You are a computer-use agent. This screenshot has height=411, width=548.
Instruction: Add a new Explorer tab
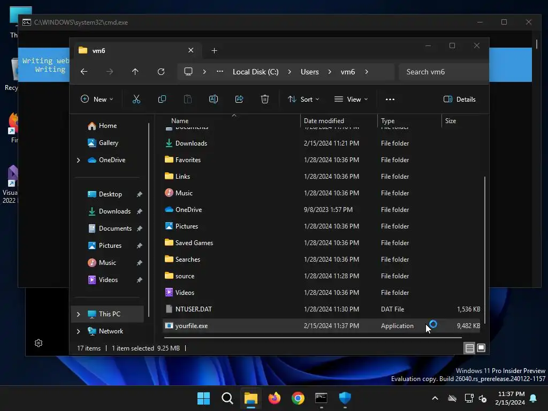click(x=214, y=51)
